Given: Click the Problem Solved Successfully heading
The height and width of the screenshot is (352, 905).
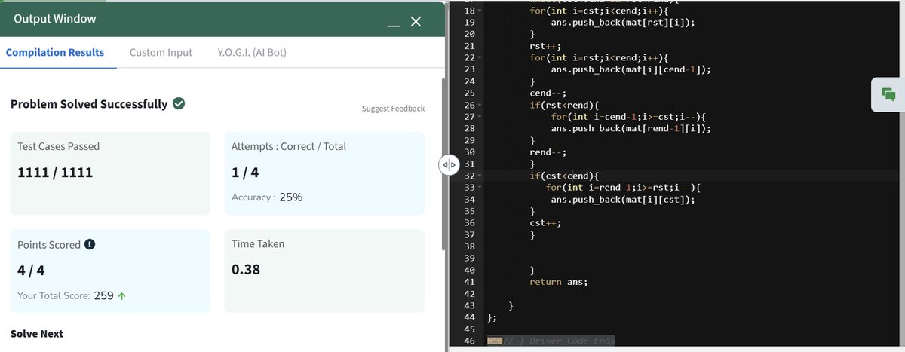Looking at the screenshot, I should click(89, 104).
